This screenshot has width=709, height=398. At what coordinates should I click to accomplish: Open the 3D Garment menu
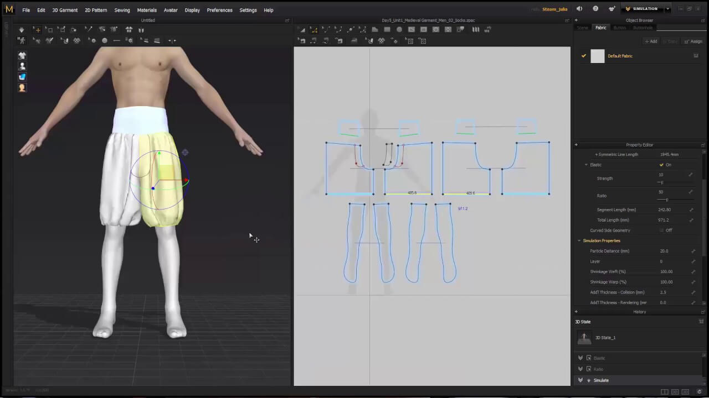tap(65, 10)
